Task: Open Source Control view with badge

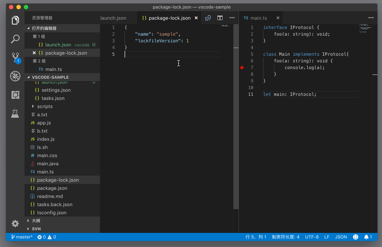Action: 15,58
